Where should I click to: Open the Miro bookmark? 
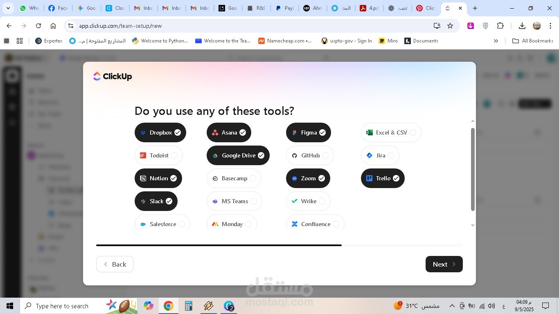pos(388,41)
